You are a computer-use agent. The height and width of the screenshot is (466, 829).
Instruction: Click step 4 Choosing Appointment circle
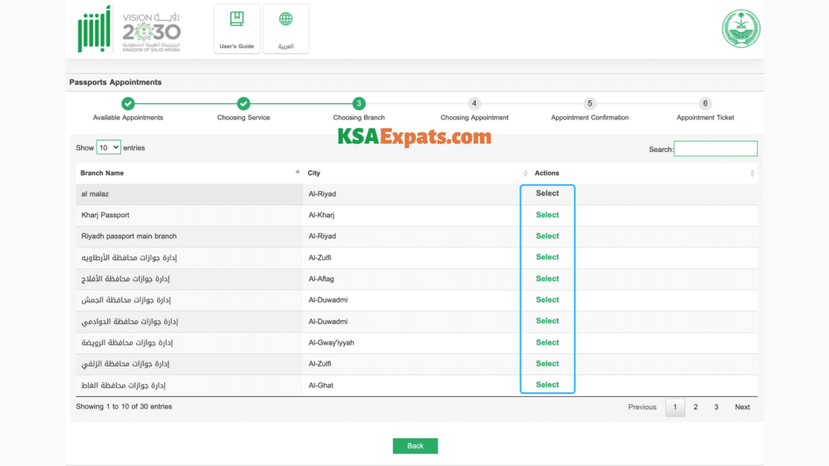[474, 103]
